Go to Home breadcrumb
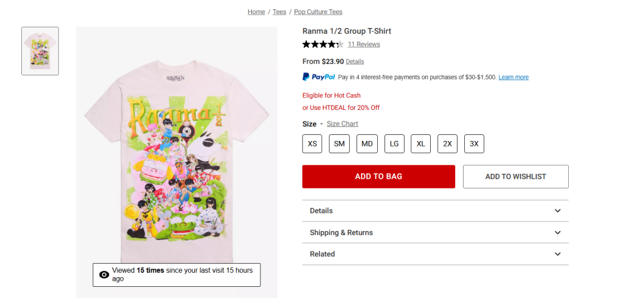This screenshot has height=299, width=623. [x=256, y=12]
